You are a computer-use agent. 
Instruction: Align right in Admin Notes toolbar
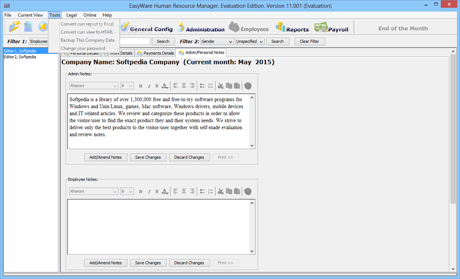(192, 86)
